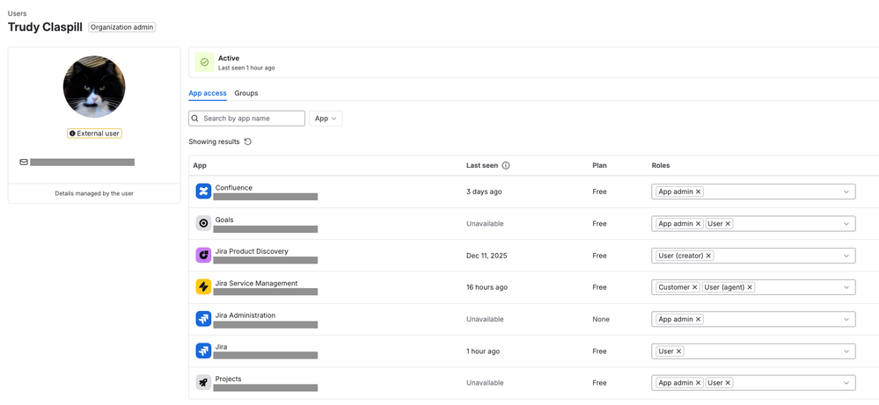Click the Last seen column header
The width and height of the screenshot is (879, 405).
coord(483,165)
